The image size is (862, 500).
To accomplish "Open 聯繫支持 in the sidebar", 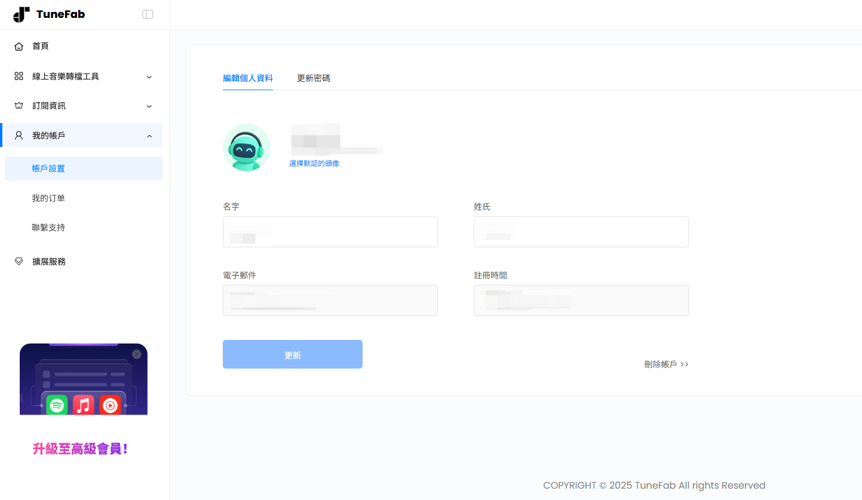I will pyautogui.click(x=48, y=228).
